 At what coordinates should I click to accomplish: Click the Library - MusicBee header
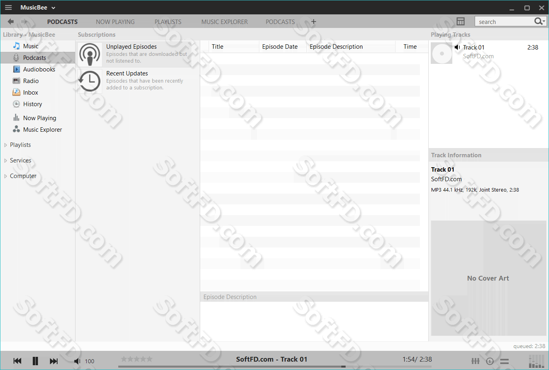(29, 35)
